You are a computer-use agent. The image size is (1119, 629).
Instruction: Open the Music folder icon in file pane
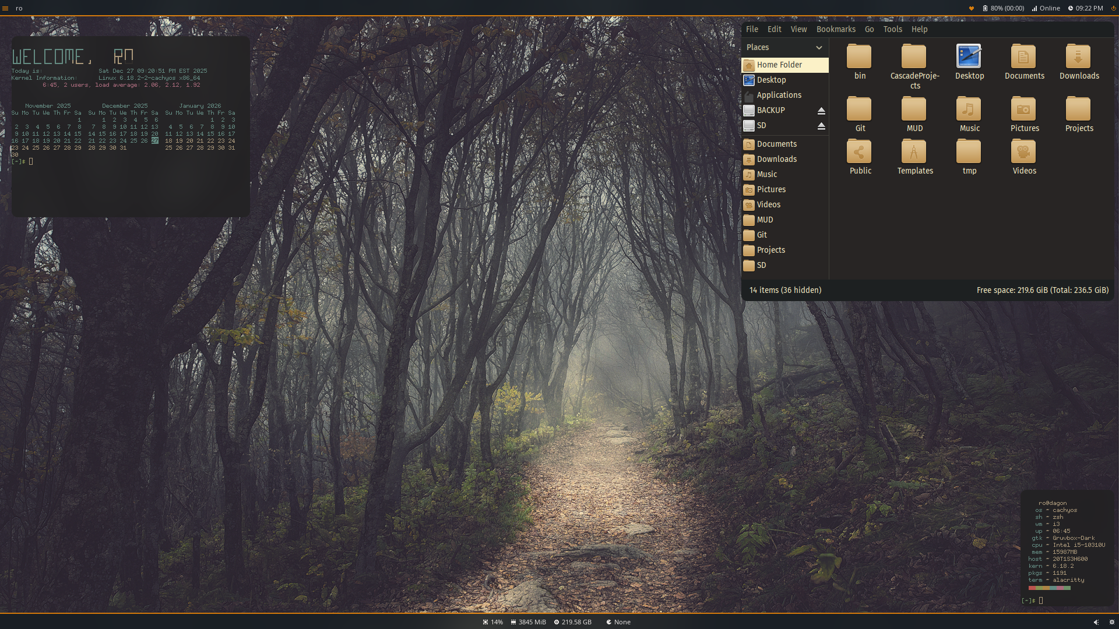click(x=969, y=109)
